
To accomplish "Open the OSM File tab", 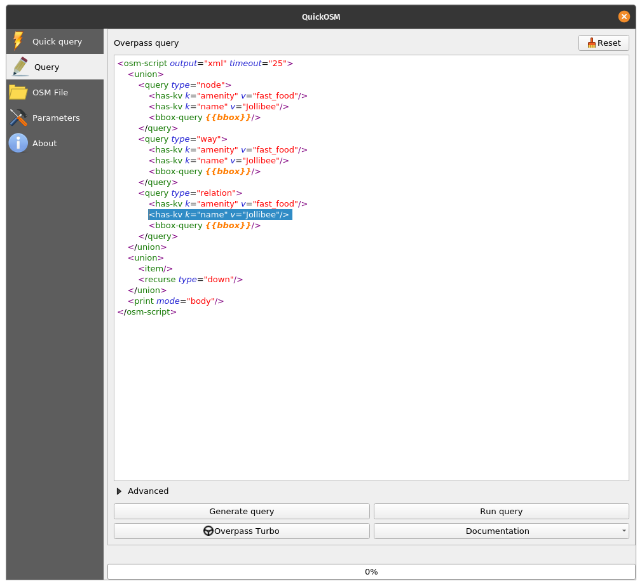I will coord(50,92).
